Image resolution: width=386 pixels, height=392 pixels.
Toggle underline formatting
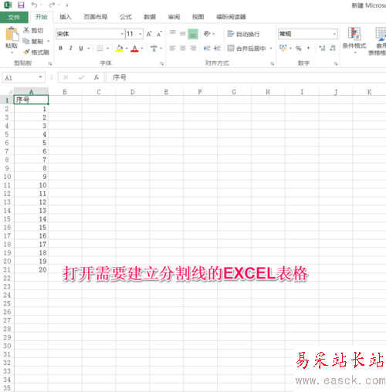(x=81, y=48)
